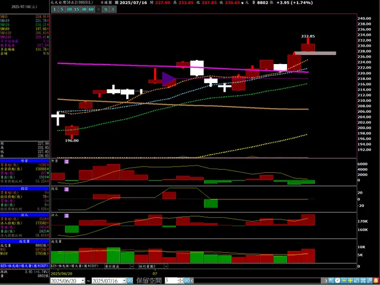Select the arrow pointer tool

click(x=331, y=280)
